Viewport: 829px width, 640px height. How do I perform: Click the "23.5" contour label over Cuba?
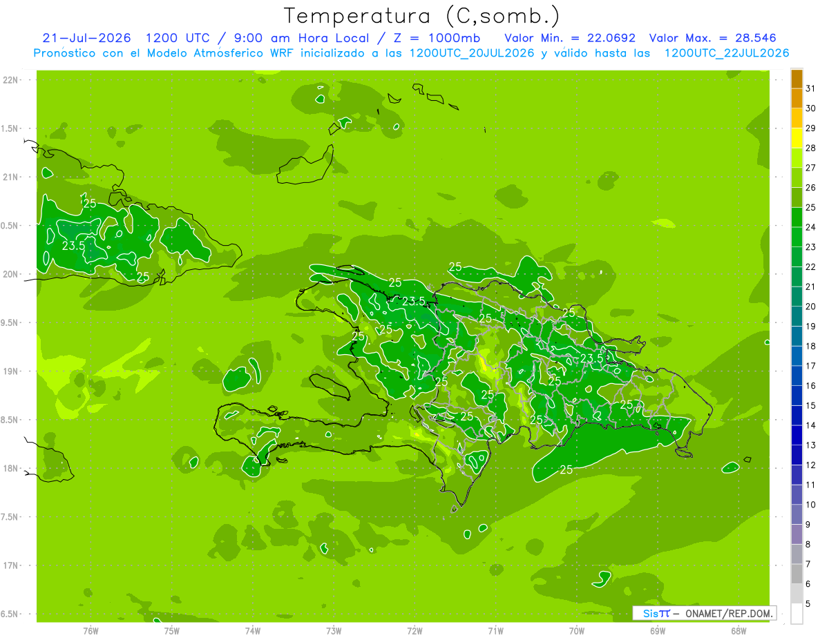tap(73, 246)
